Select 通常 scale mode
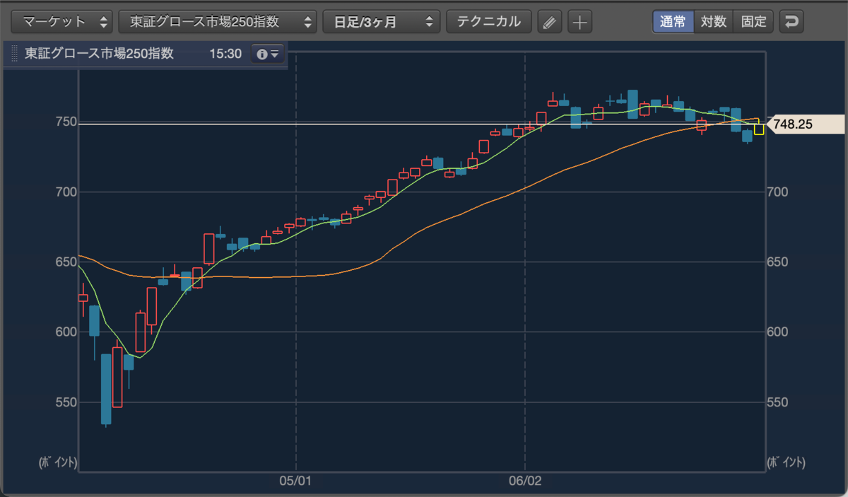The width and height of the screenshot is (848, 497). 673,21
